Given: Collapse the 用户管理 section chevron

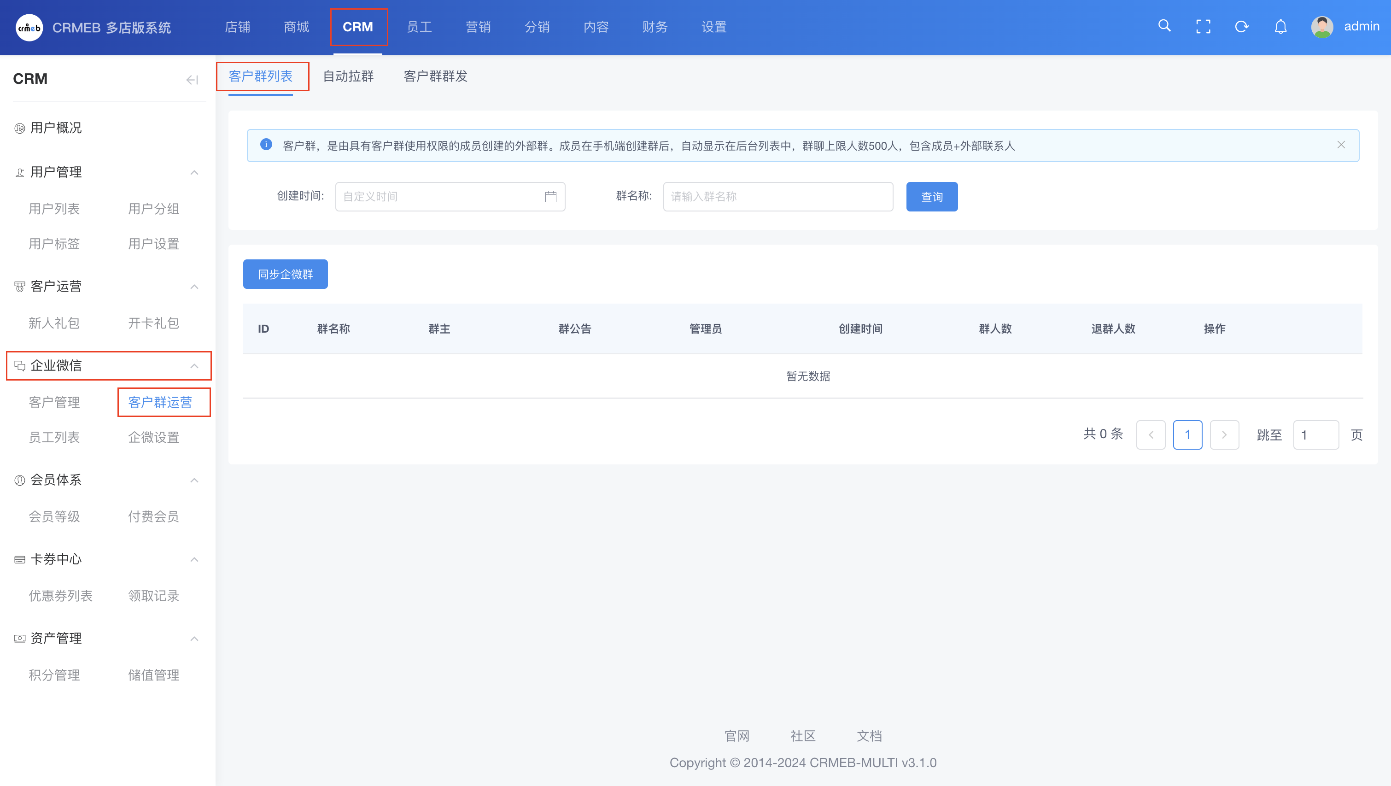Looking at the screenshot, I should tap(194, 172).
